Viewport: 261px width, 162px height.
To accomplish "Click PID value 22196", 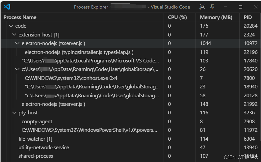I will click(x=250, y=52).
